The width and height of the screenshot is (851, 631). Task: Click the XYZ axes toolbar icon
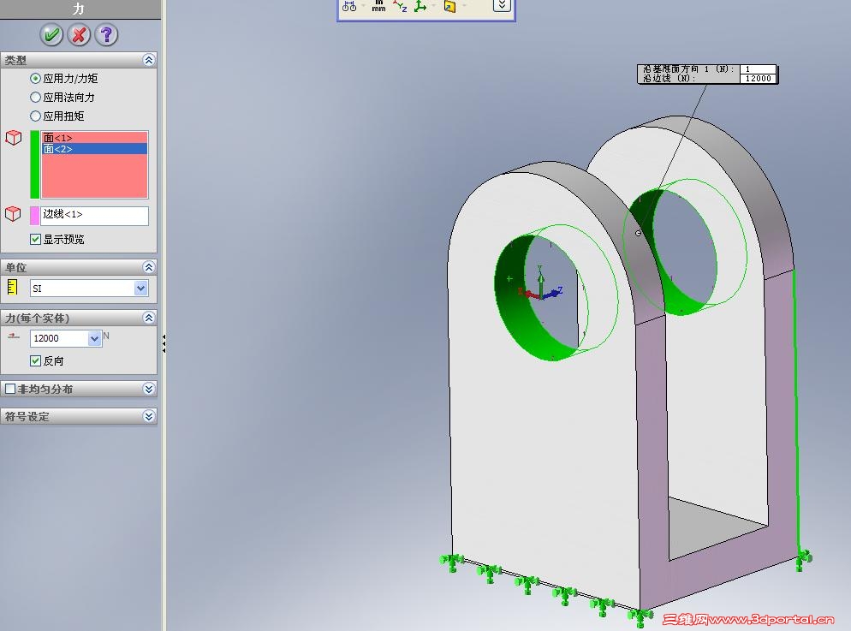click(401, 6)
